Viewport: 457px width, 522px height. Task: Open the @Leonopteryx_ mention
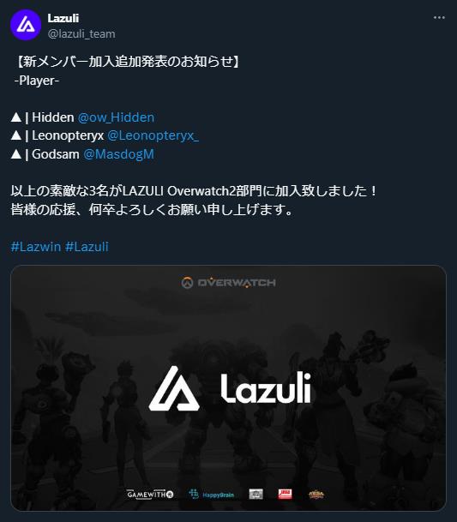[x=153, y=135]
